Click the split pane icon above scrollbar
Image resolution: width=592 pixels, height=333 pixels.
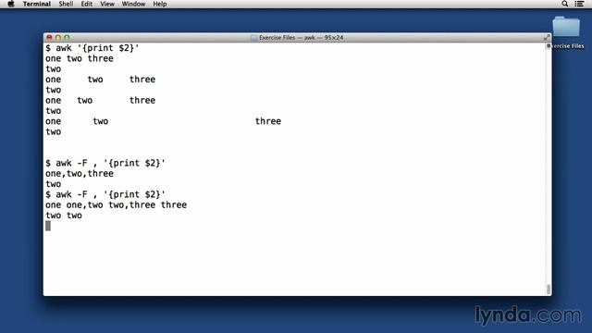click(x=549, y=45)
